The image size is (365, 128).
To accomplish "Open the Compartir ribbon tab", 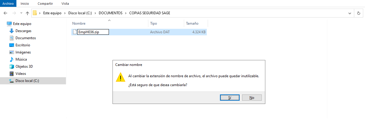I will [x=45, y=4].
